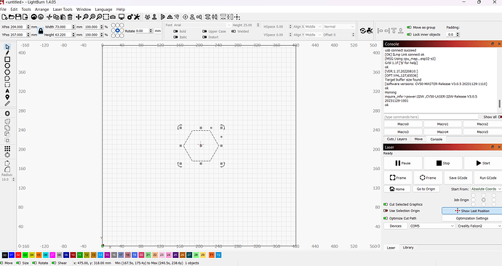502x266 pixels.
Task: Create a new project file
Action: tap(4, 17)
